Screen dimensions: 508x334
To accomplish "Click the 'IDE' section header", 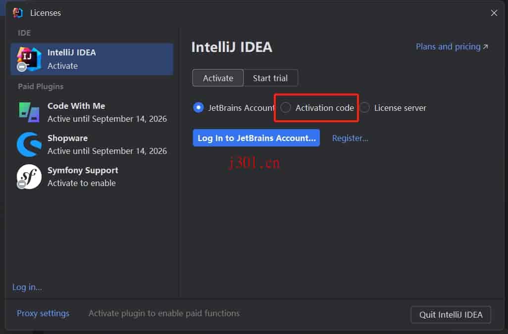I will 24,33.
